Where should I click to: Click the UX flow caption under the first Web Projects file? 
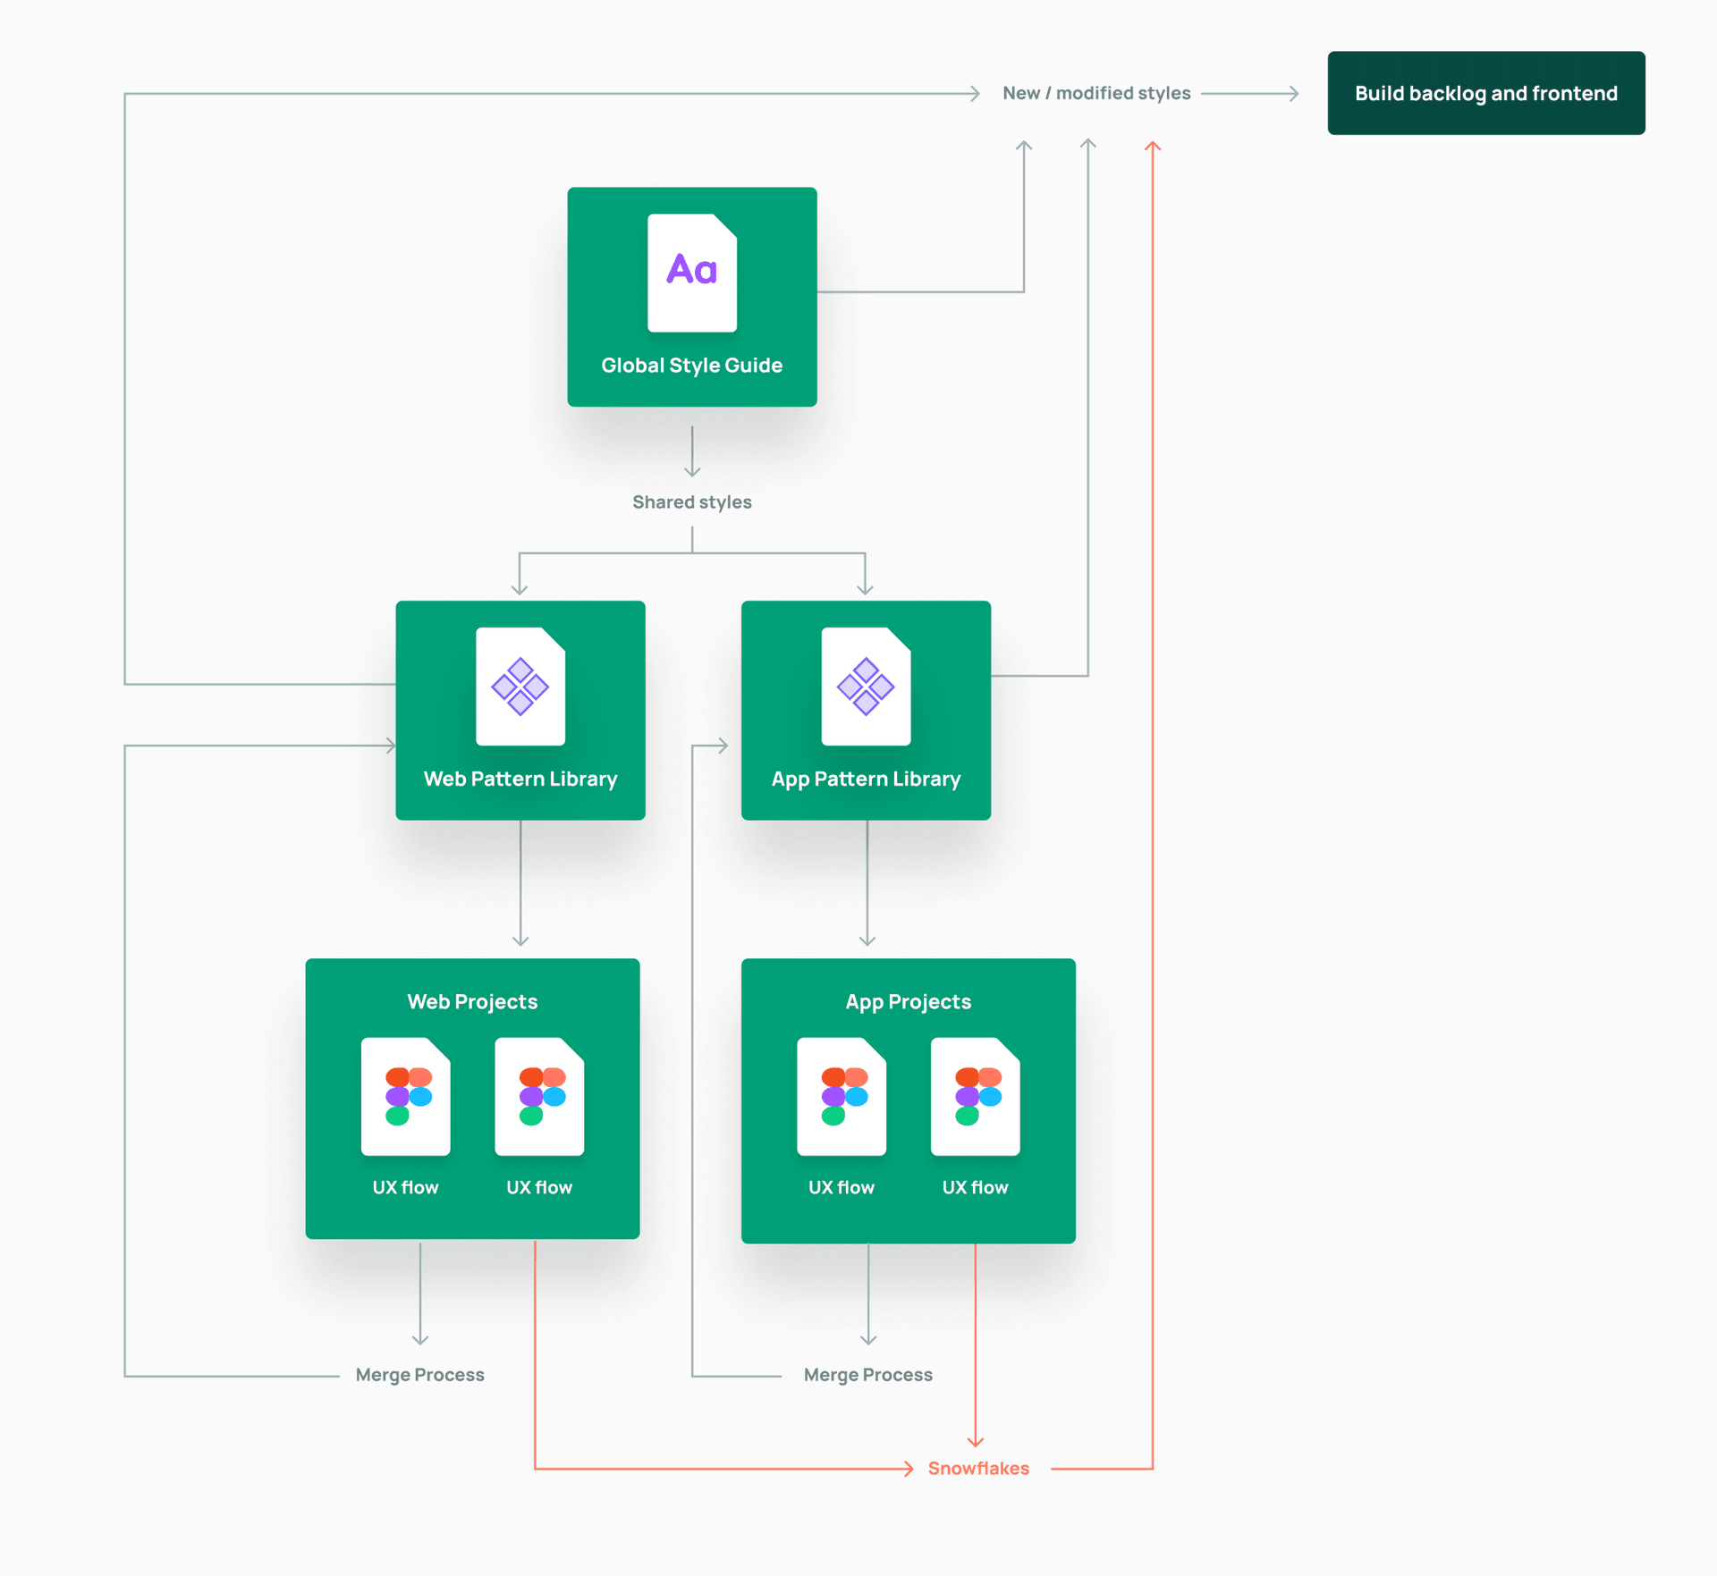coord(405,1187)
